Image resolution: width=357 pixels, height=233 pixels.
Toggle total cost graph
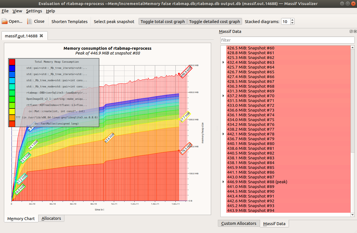[x=162, y=21]
